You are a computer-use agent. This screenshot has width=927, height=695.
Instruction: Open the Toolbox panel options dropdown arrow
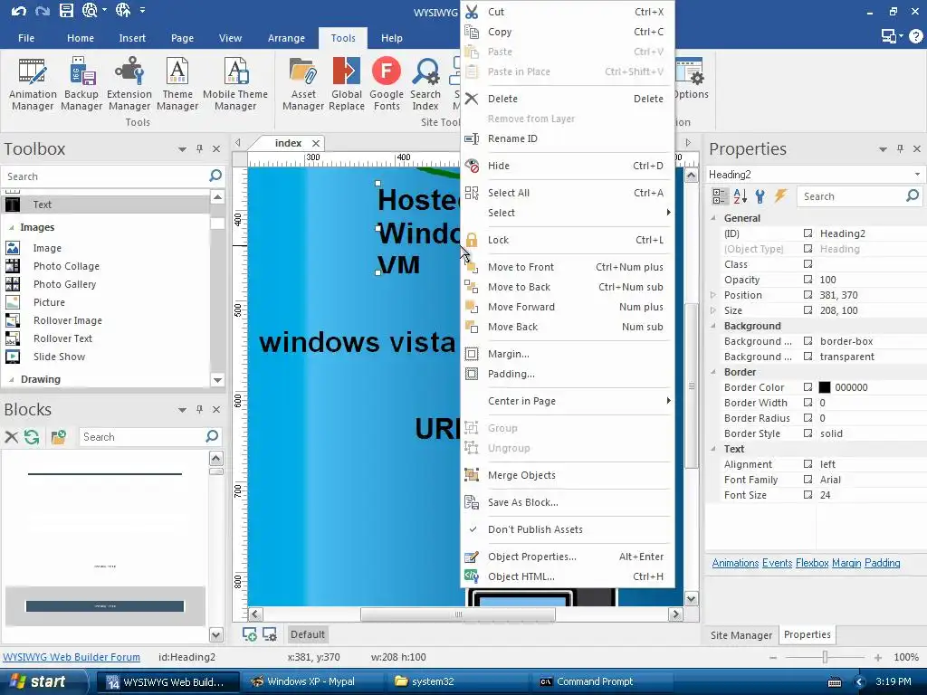click(x=182, y=149)
